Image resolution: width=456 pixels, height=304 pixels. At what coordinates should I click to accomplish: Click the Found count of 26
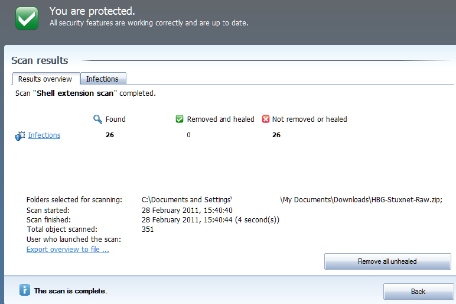tap(109, 135)
